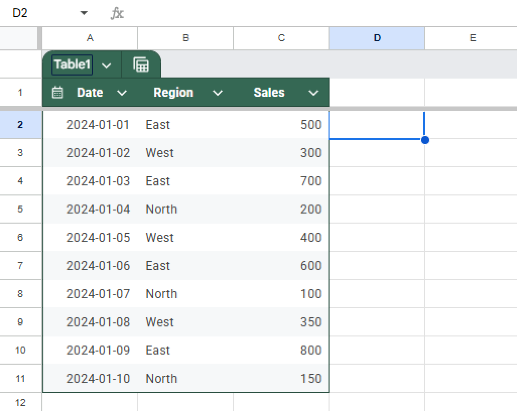Image resolution: width=517 pixels, height=411 pixels.
Task: Select column A header
Action: [x=90, y=38]
